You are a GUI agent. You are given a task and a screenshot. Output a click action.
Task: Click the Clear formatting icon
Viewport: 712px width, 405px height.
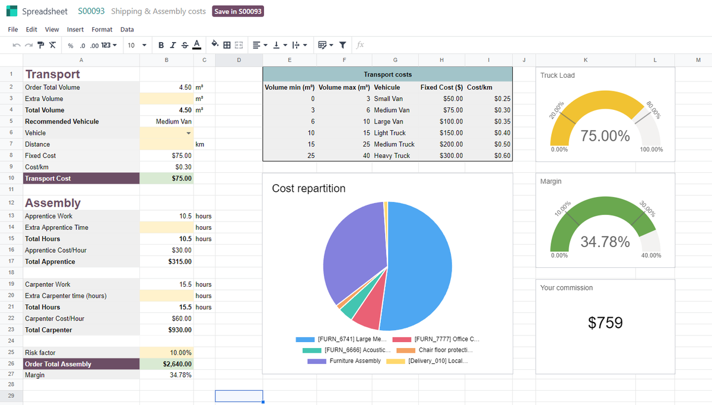pyautogui.click(x=52, y=45)
